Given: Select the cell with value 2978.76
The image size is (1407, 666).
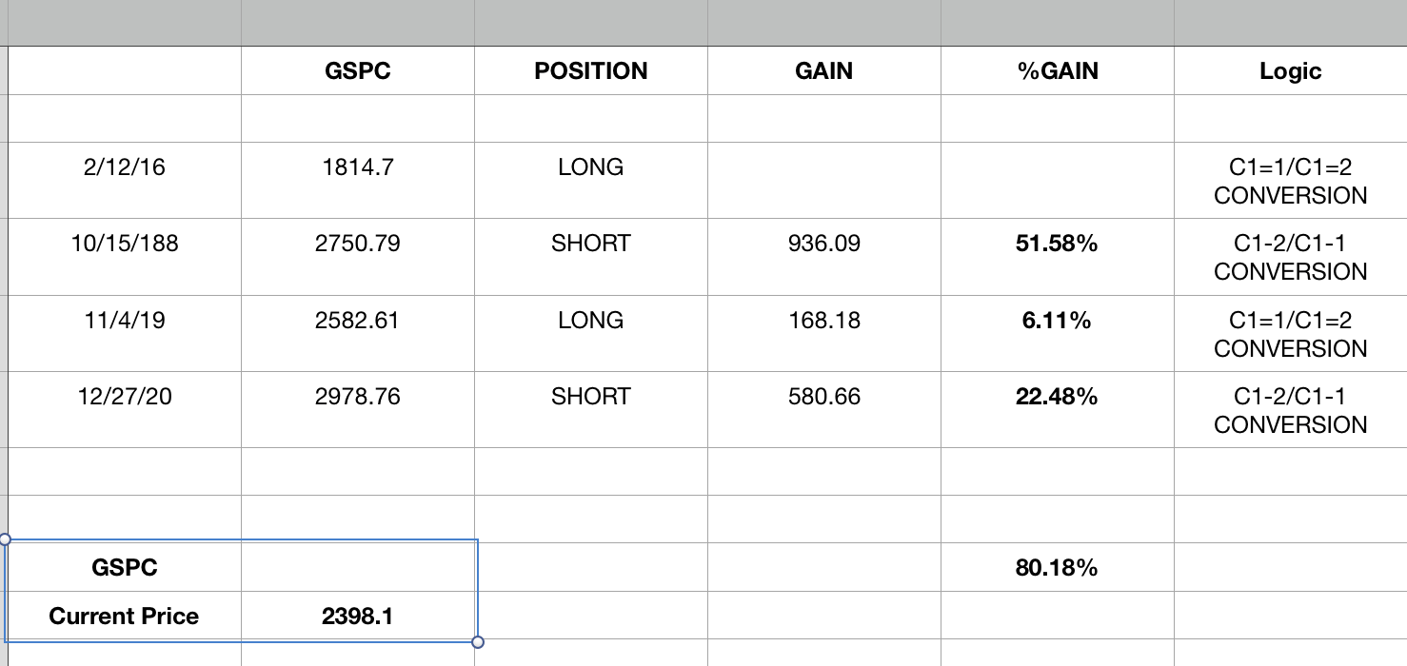Looking at the screenshot, I should [357, 397].
